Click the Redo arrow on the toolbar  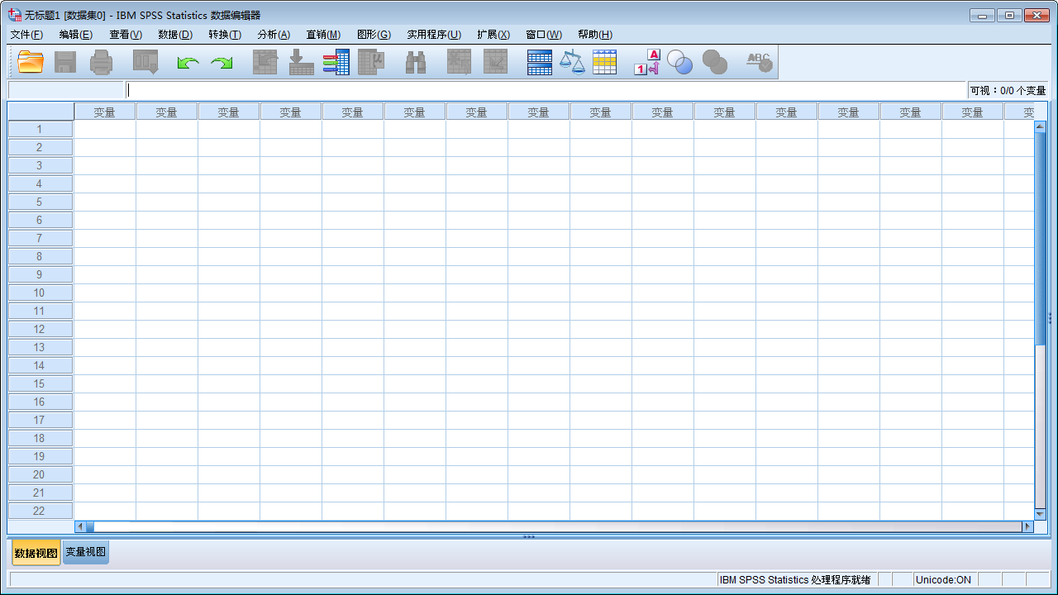(222, 62)
